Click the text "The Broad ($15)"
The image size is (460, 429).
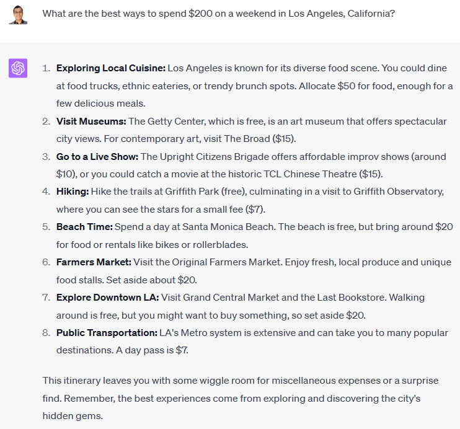coord(259,139)
